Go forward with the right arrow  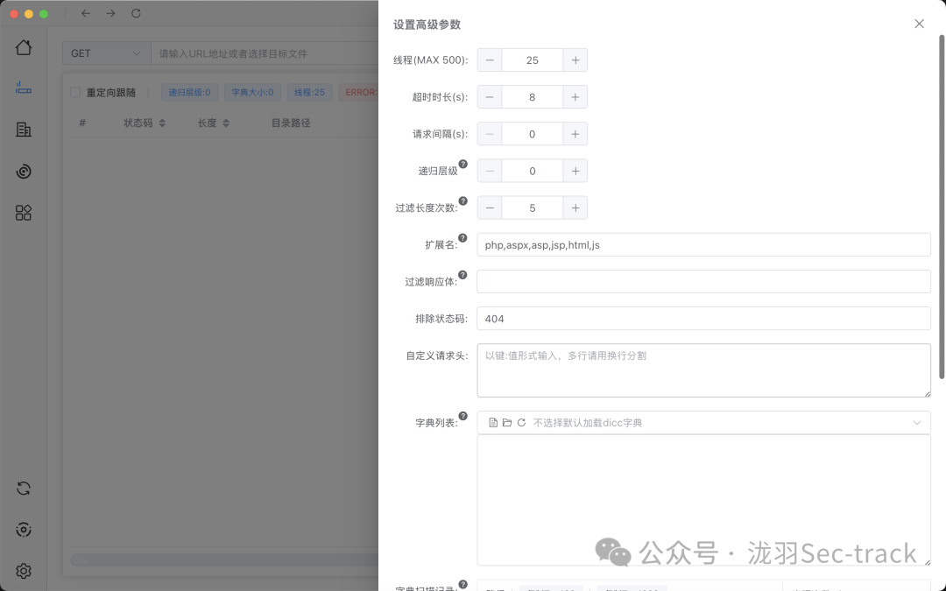(110, 13)
